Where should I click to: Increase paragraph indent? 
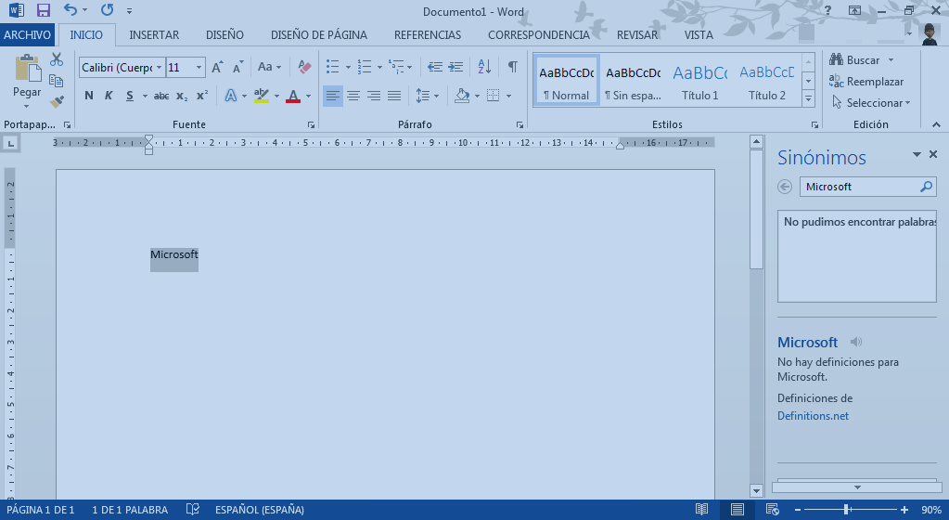pos(455,67)
